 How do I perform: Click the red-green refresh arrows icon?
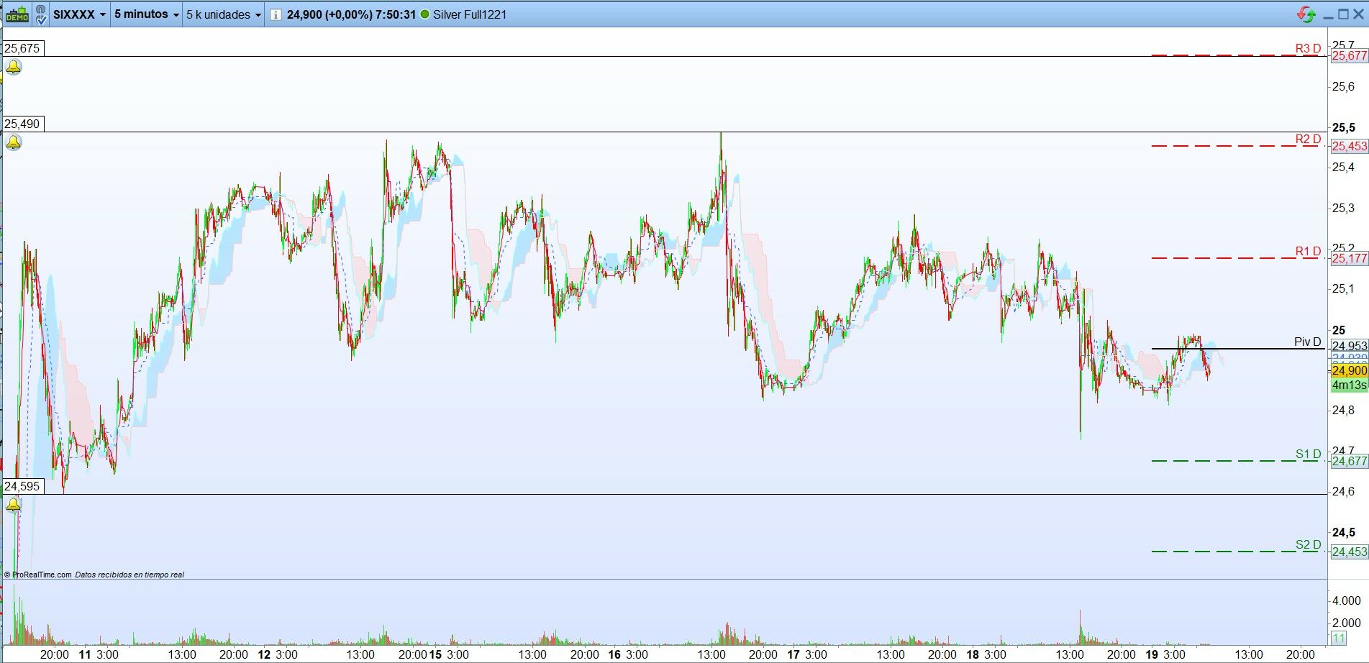[x=1306, y=14]
